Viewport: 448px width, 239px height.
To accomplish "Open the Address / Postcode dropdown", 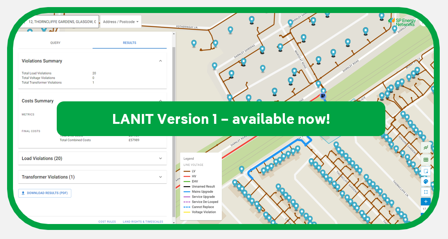I will pos(121,22).
